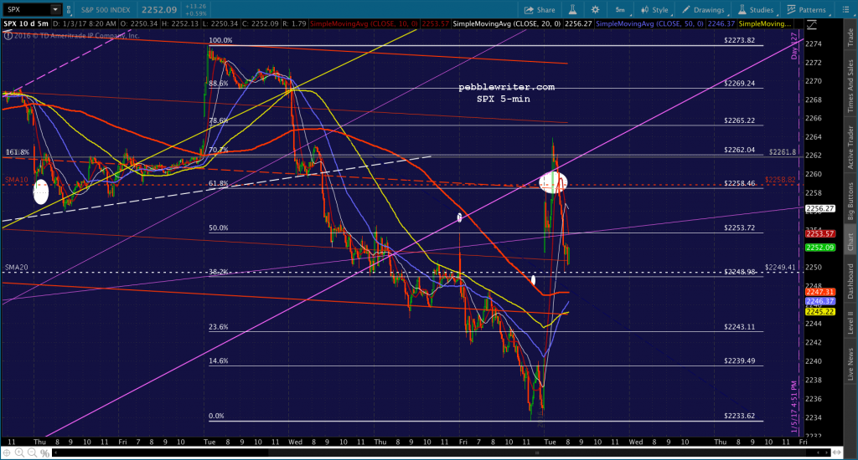Viewport: 858px width, 460px height.
Task: Click the price-axis scale icon below toolbar
Action: (811, 24)
